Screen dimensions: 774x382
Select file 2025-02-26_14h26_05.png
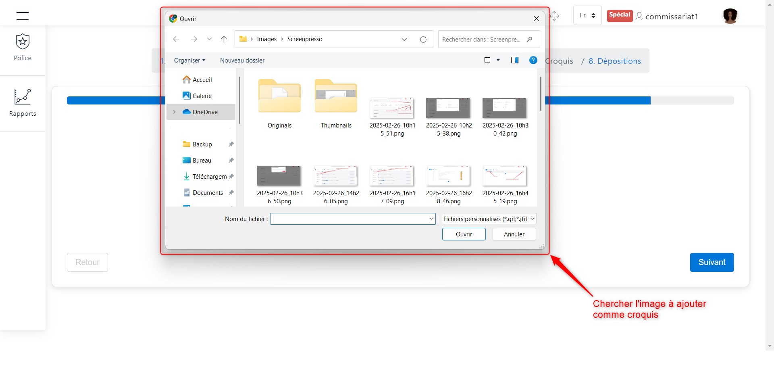(336, 185)
